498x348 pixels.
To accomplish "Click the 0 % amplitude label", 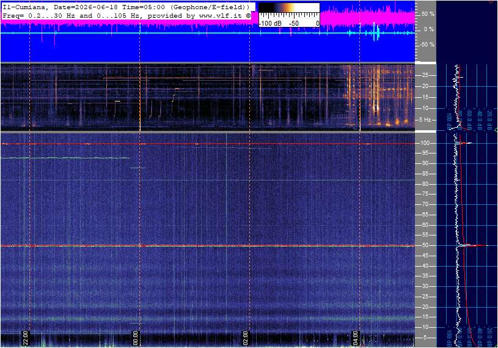I will point(429,29).
